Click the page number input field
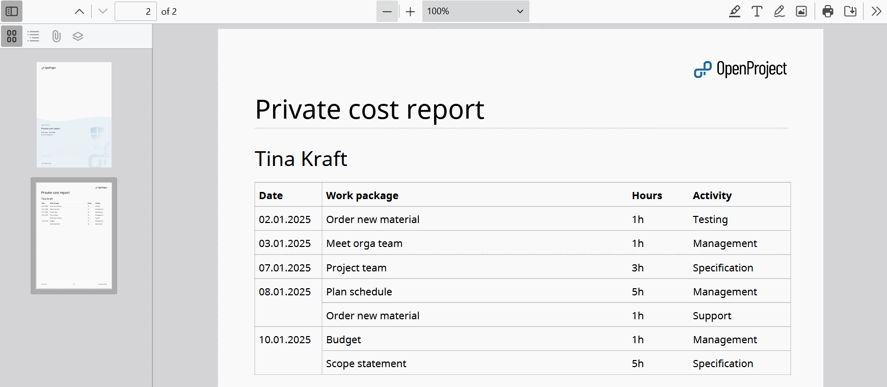 click(136, 11)
